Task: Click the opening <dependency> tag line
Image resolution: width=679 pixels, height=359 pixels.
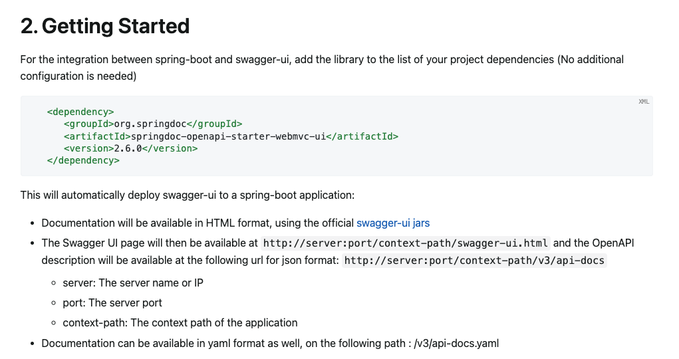Action: click(x=80, y=112)
